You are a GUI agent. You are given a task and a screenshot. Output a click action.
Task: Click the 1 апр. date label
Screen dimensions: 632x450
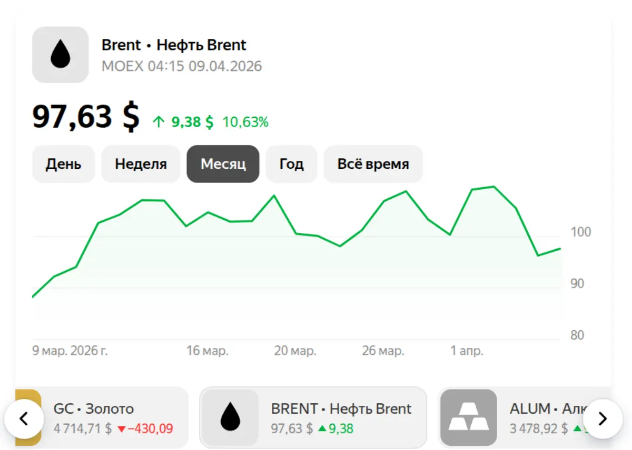pyautogui.click(x=467, y=351)
